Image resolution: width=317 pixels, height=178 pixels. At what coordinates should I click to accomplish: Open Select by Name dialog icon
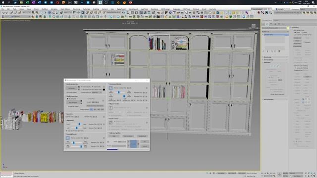coord(37,13)
